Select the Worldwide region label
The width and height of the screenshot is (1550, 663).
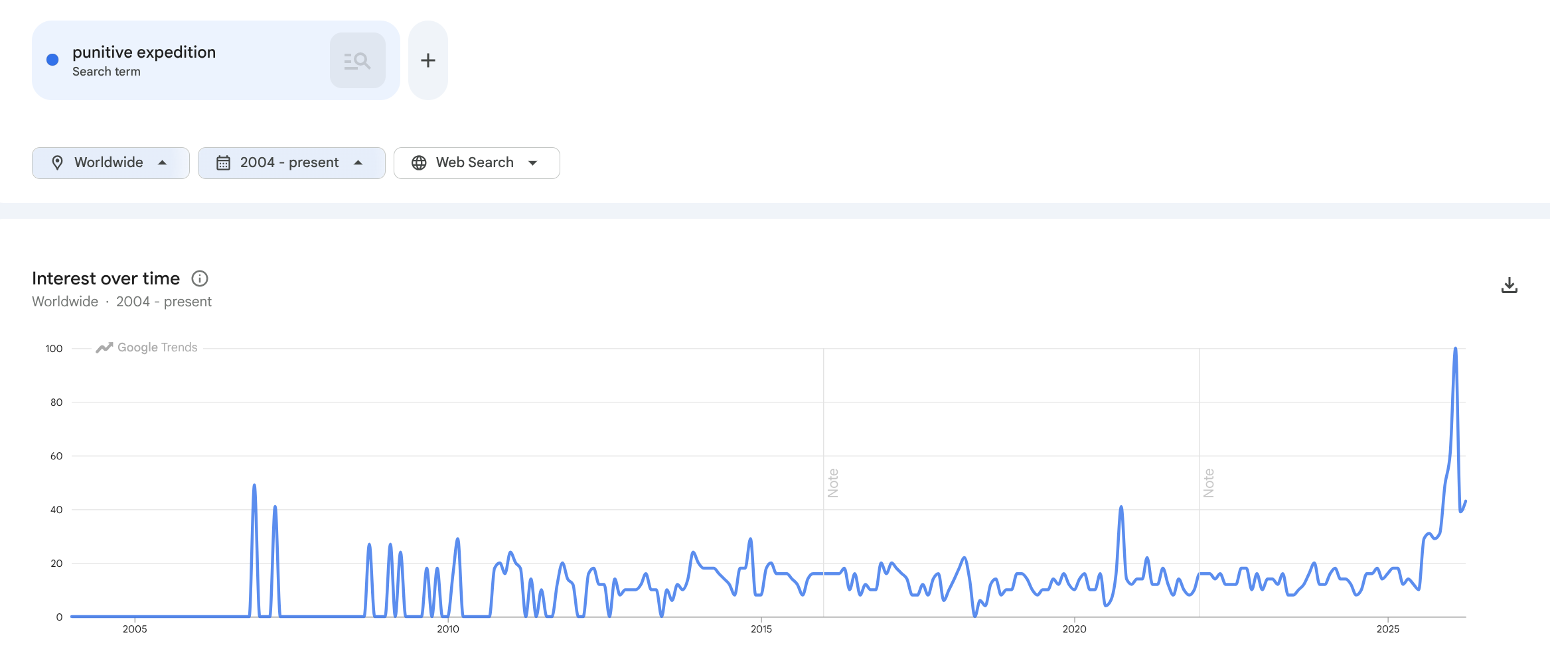109,163
